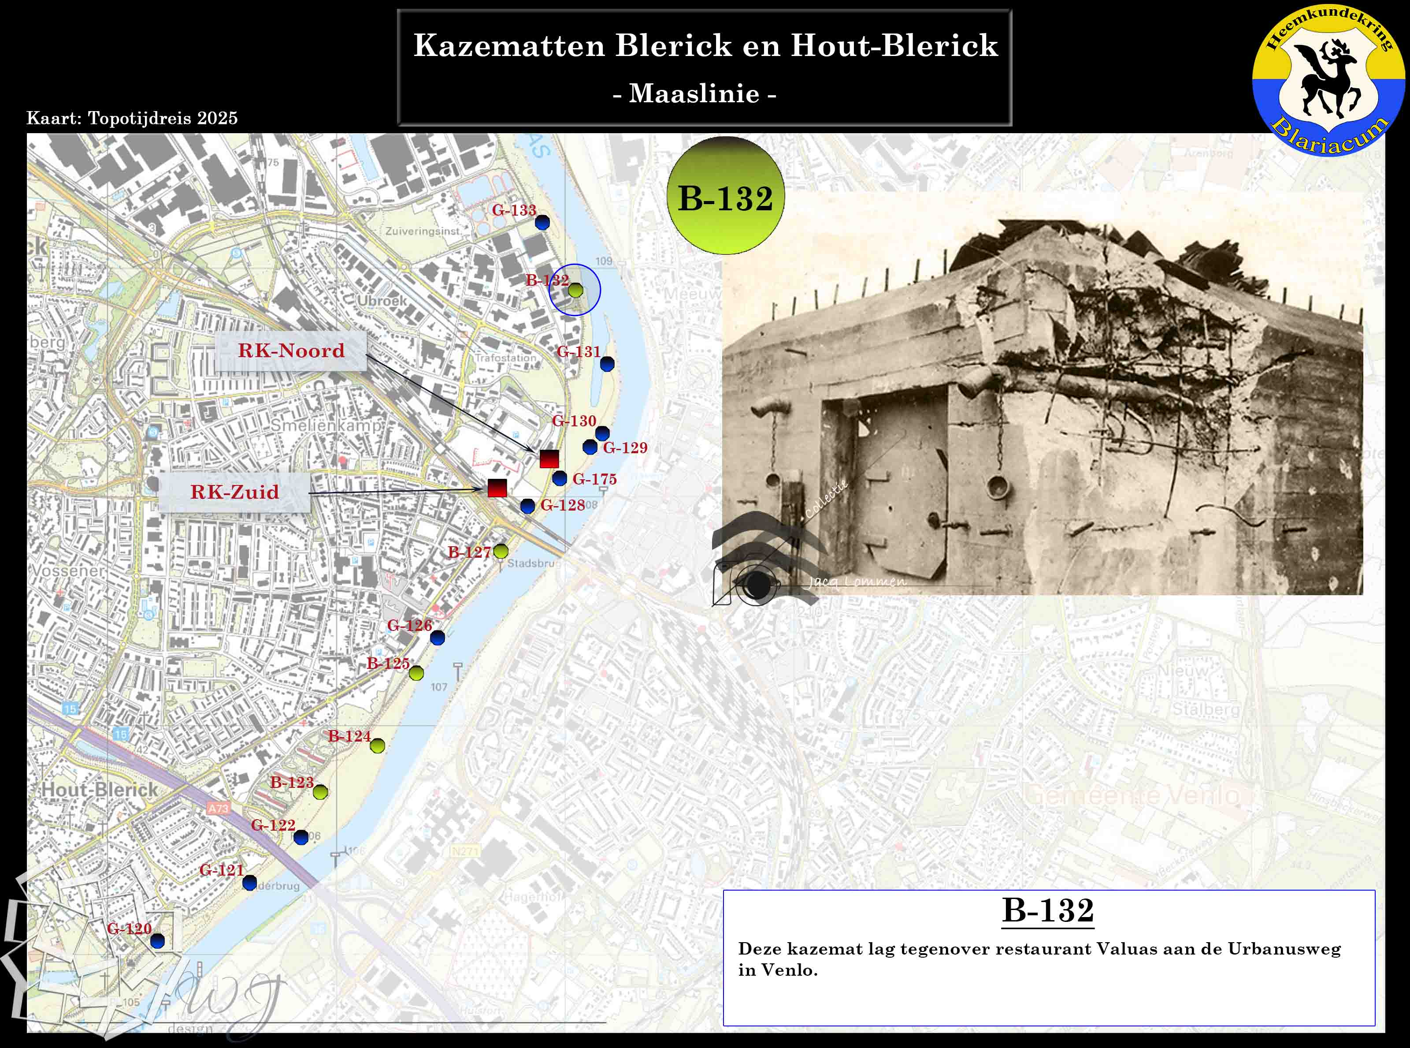Select the blue G-175 marker dot
The image size is (1410, 1048).
coord(559,479)
